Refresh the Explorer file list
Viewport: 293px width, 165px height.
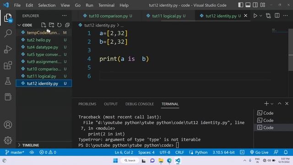59,25
